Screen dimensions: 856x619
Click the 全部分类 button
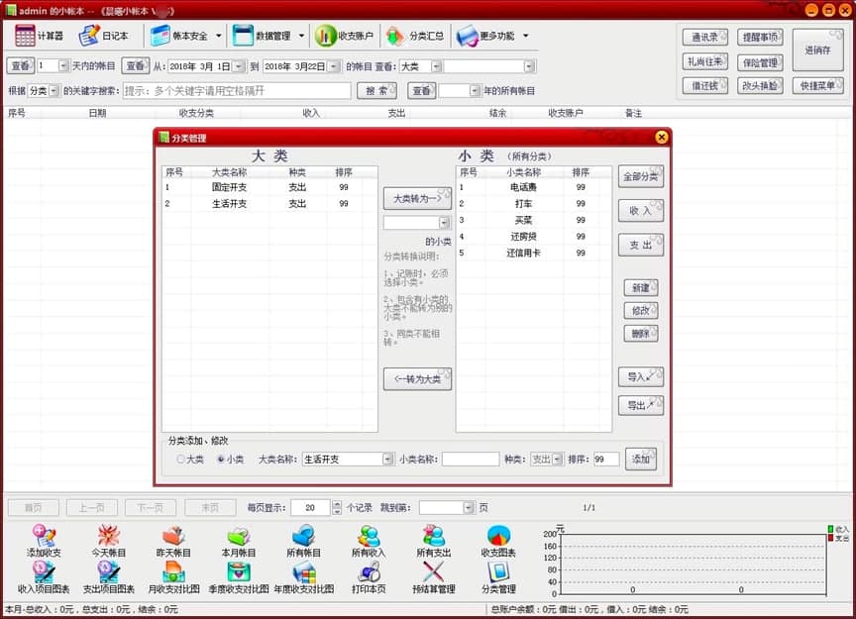pyautogui.click(x=640, y=177)
